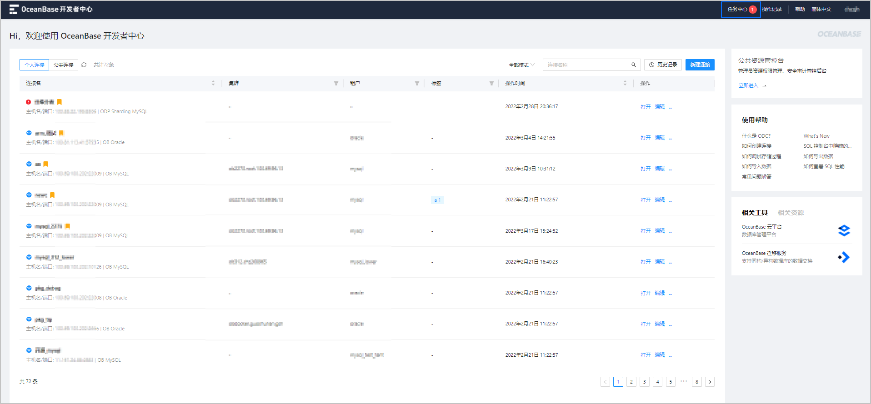Image resolution: width=871 pixels, height=404 pixels.
Task: Sort by 连接名 using the sort arrows
Action: (213, 83)
